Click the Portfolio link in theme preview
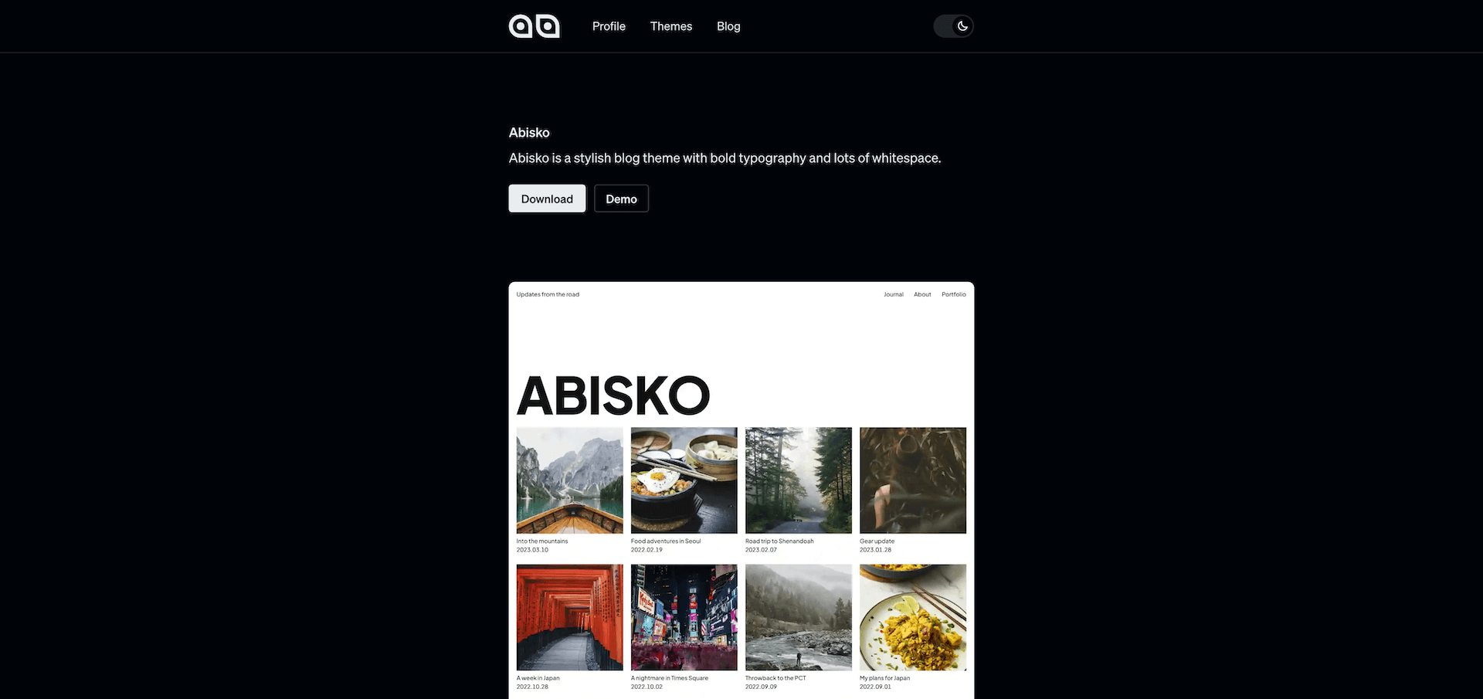This screenshot has width=1483, height=699. click(x=954, y=294)
